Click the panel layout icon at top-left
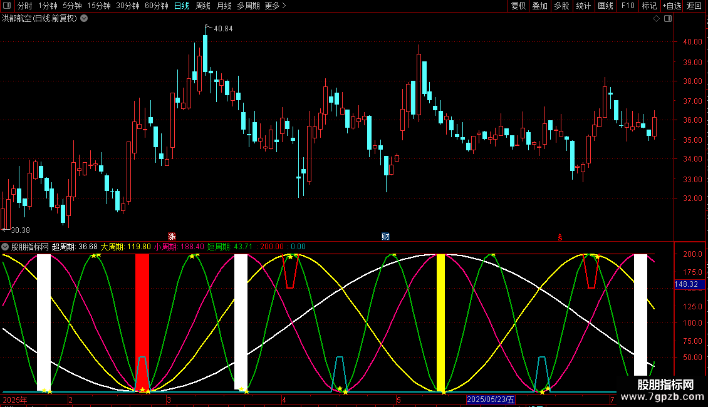Viewport: 708px width, 407px height. click(6, 6)
